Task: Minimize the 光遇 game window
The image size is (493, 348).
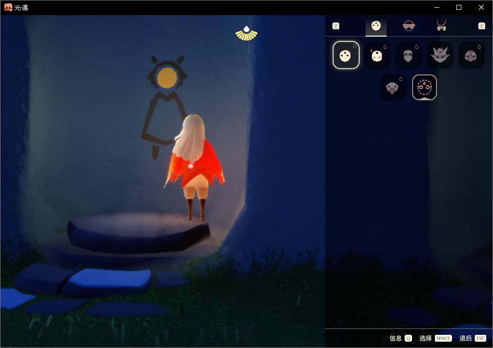Action: pos(437,7)
